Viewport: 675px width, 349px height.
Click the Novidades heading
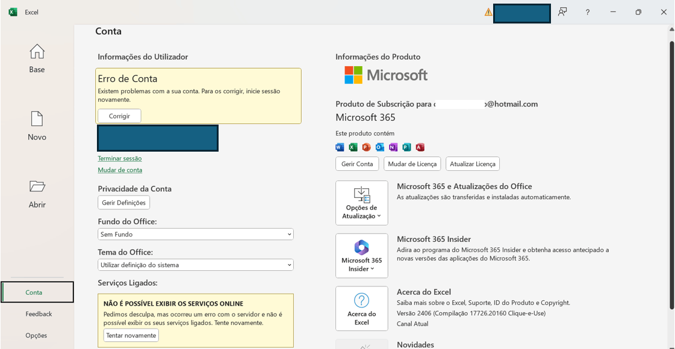tap(415, 345)
